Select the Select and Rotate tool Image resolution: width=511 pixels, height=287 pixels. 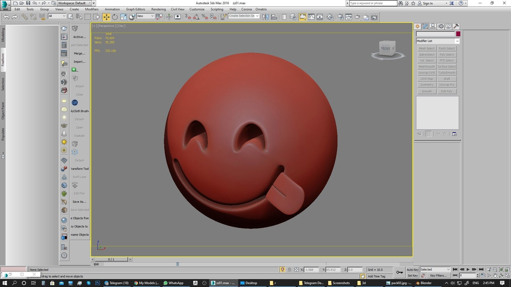coord(115,17)
